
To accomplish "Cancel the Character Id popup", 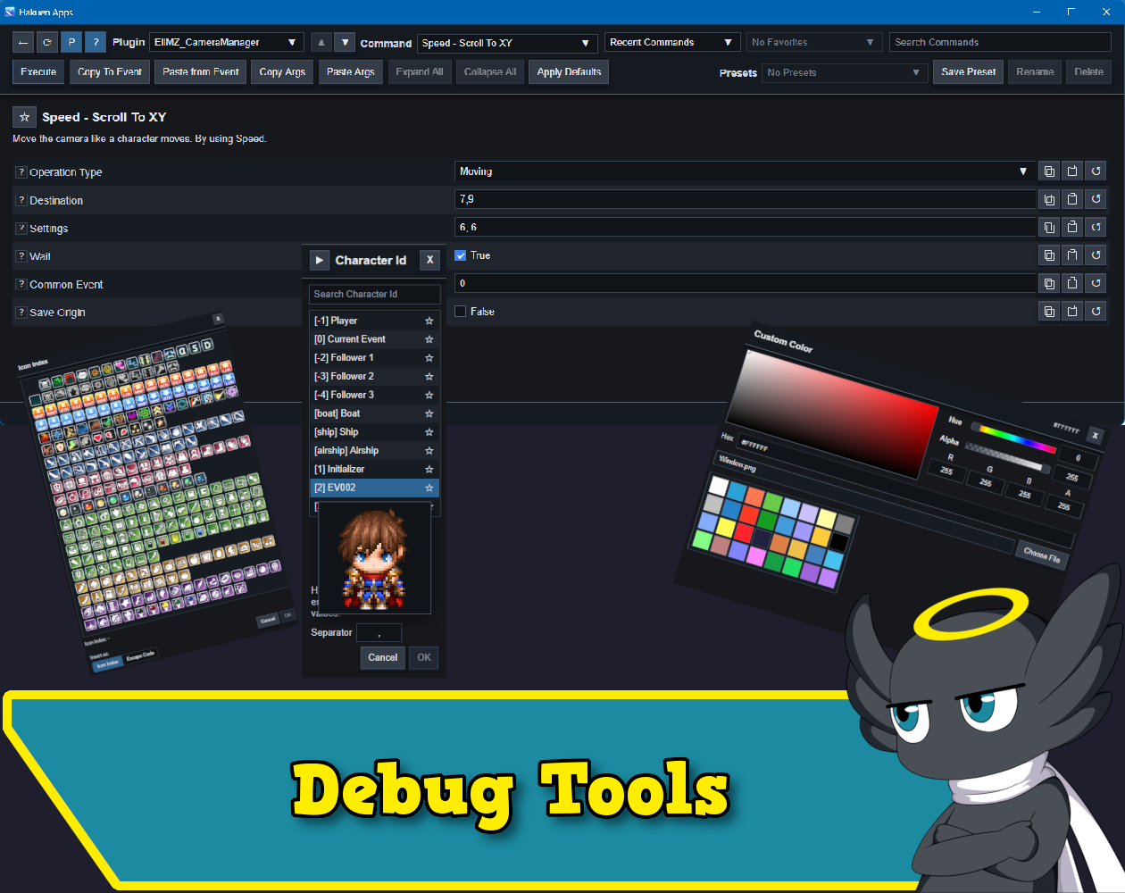I will click(x=382, y=657).
